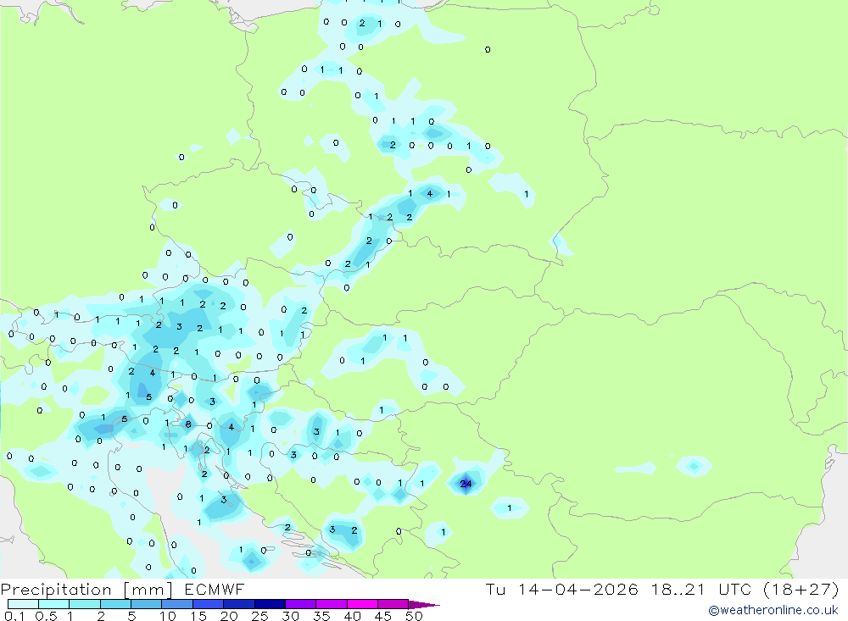Image resolution: width=848 pixels, height=621 pixels.
Task: Click the 'Precipitation [mm] ECMWF' title text
Action: [123, 589]
